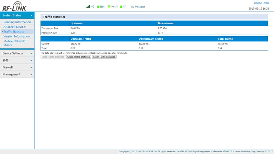Screen dimensions: 274x154
Task: Expand the Device Settings section
Action: point(17,53)
